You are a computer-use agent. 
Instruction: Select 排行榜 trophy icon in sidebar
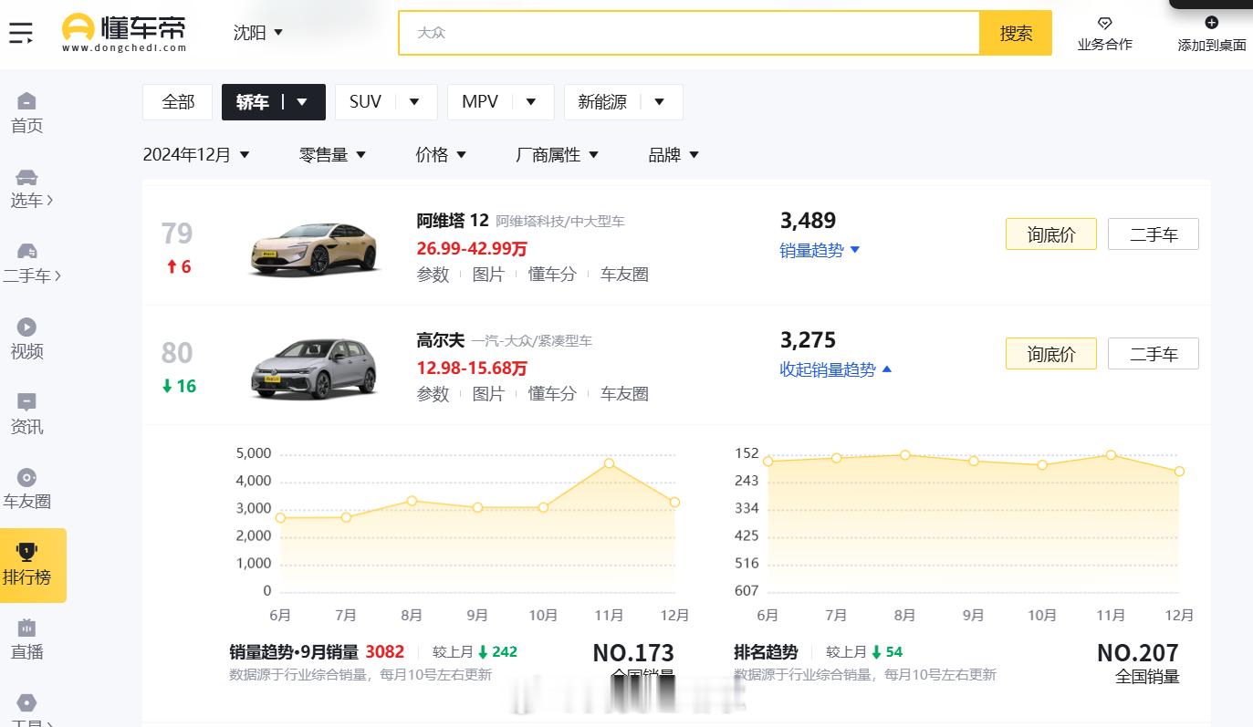26,551
